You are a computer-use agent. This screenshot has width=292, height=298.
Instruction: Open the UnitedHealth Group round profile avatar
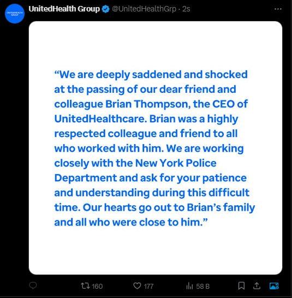point(14,14)
